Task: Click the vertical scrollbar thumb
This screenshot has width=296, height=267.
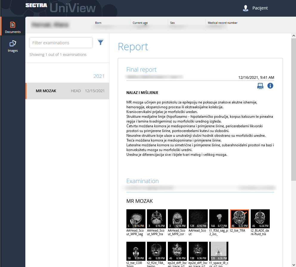Action: (294, 110)
